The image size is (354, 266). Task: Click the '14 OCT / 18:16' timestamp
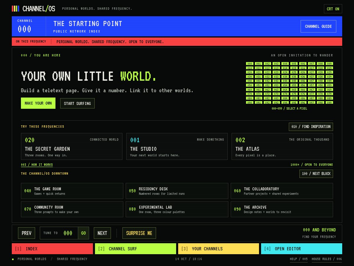point(189,259)
